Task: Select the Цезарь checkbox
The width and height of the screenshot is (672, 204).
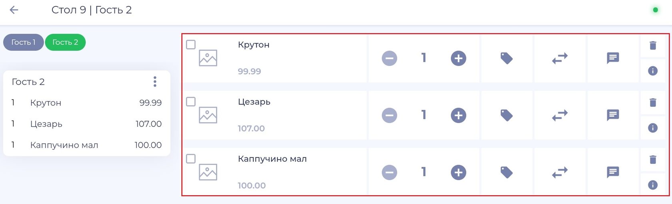Action: tap(191, 102)
